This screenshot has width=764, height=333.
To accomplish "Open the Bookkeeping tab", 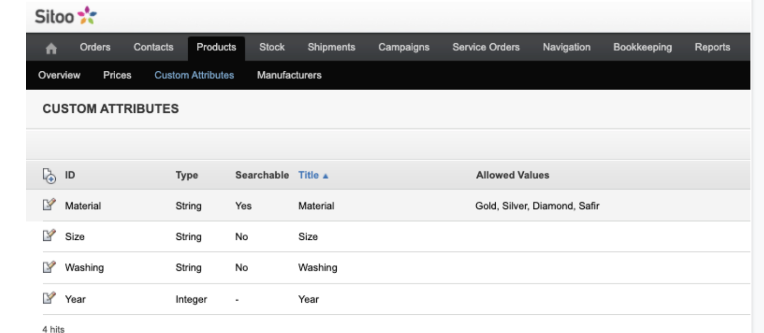I will [643, 47].
